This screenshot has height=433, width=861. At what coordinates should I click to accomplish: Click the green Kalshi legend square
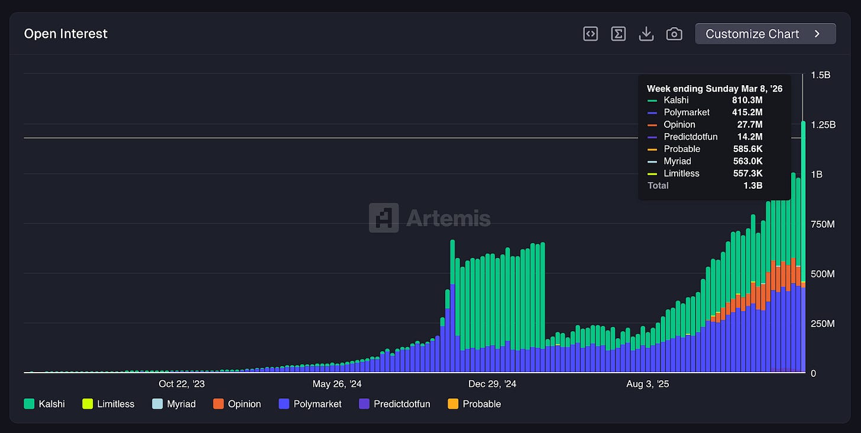tap(29, 404)
